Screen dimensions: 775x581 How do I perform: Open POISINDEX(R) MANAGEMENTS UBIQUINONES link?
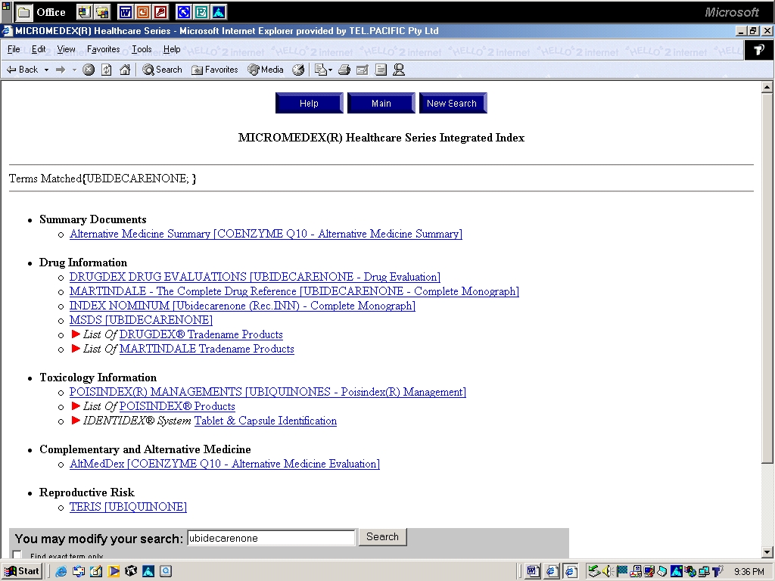coord(267,392)
